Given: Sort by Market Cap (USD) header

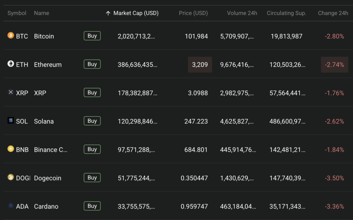Looking at the screenshot, I should [136, 13].
